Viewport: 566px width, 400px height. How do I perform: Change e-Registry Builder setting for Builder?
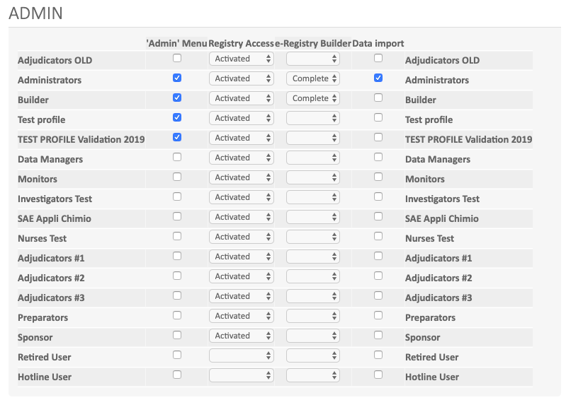coord(313,99)
